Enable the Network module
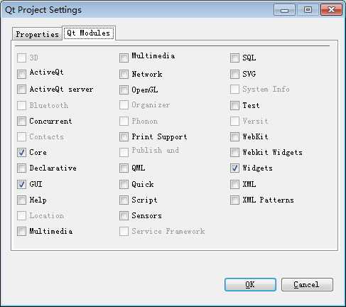 tap(124, 74)
